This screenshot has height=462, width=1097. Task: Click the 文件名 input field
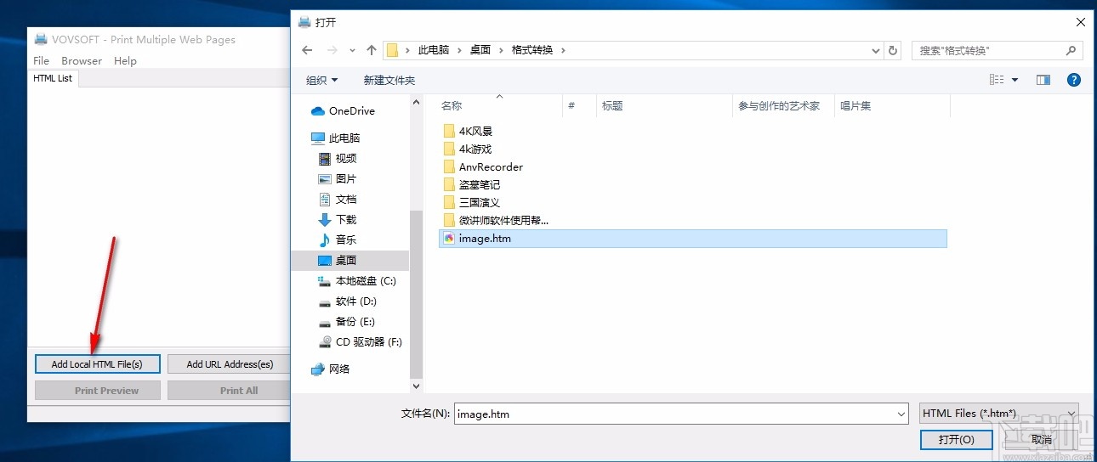click(x=674, y=414)
